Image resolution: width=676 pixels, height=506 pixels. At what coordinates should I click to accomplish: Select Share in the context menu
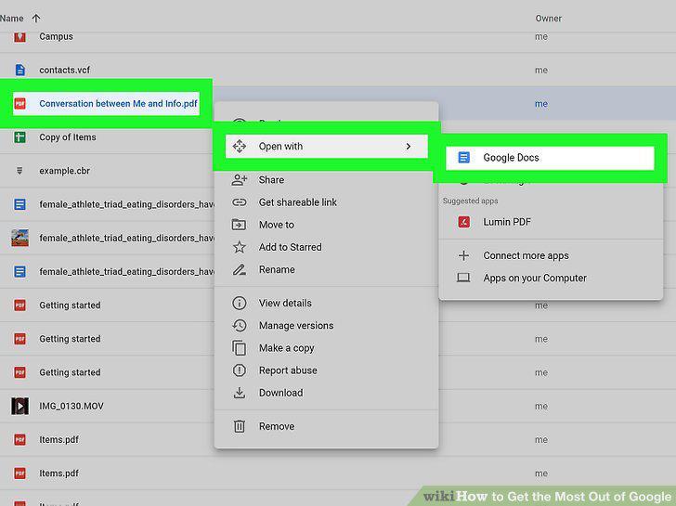tap(326, 180)
